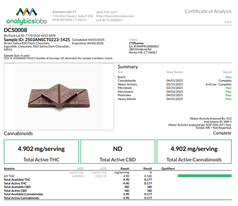
Task: Click the green bar under Qualifiers
Action: coord(204,176)
